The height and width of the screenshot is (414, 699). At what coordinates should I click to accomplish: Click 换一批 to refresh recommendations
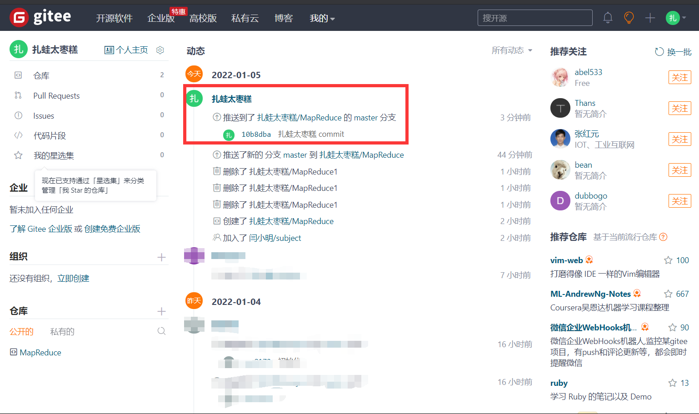click(x=679, y=52)
